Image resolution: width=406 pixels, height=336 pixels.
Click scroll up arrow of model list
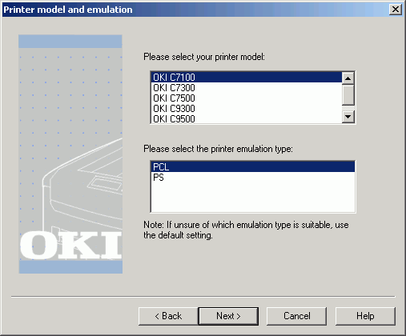click(348, 78)
